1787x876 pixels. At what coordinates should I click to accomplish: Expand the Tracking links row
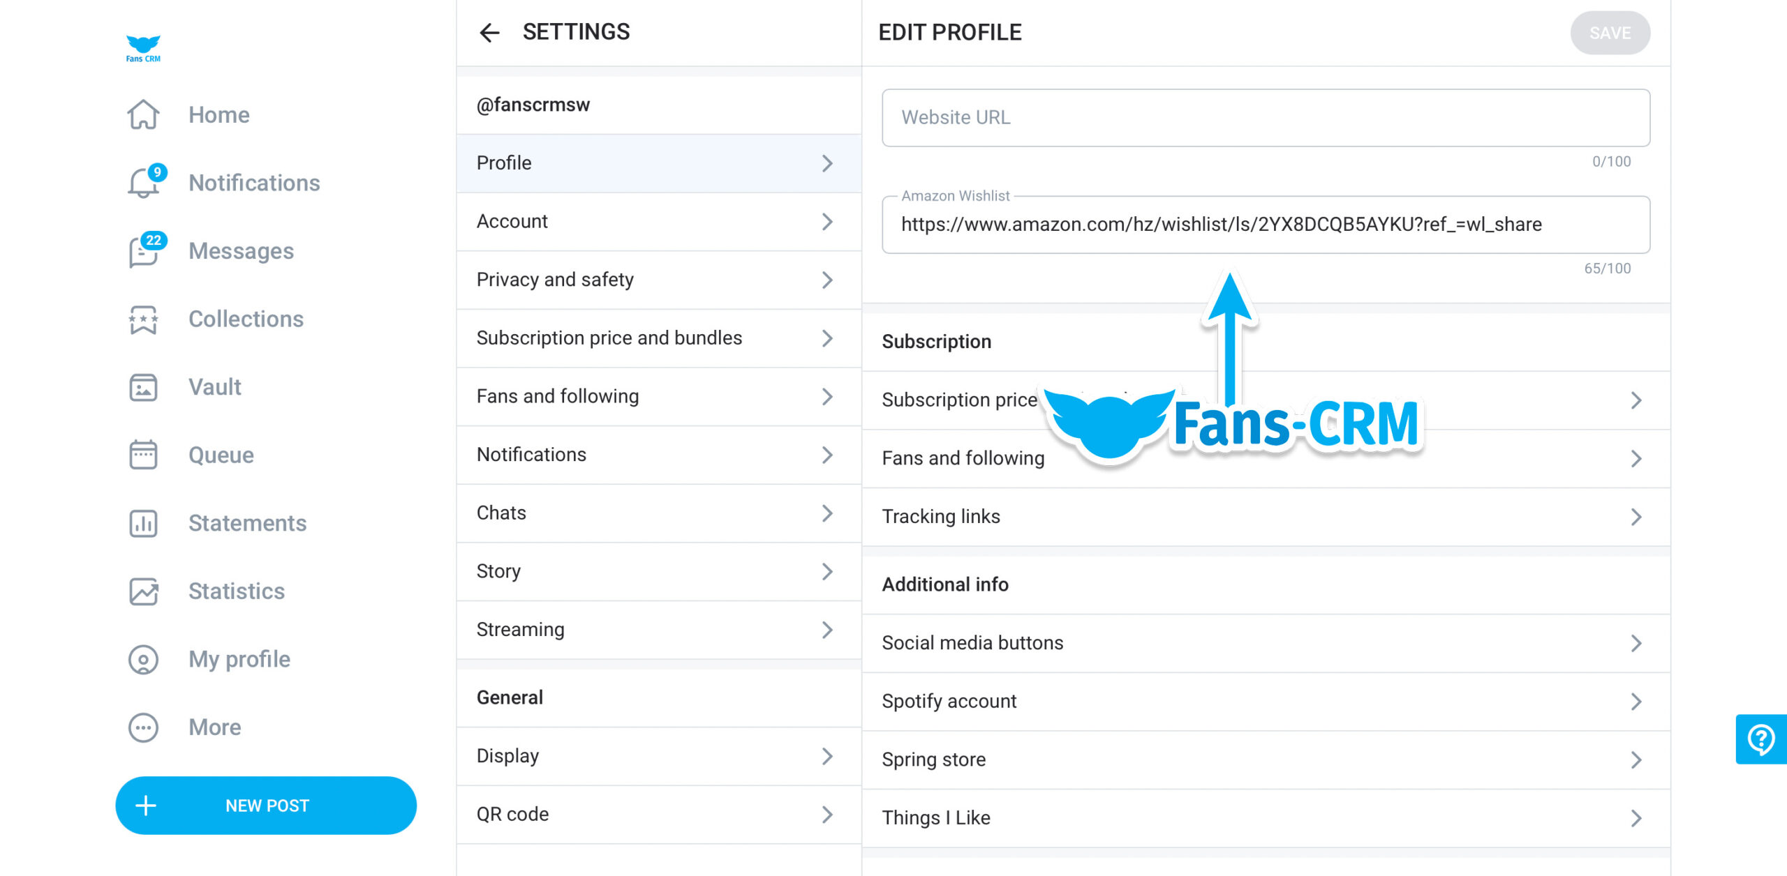[x=1265, y=517]
